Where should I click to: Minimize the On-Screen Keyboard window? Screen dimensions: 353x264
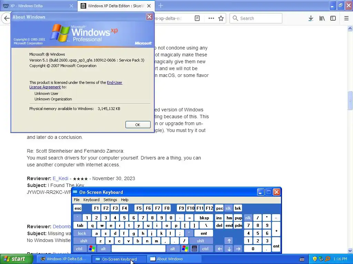[x=260, y=192]
